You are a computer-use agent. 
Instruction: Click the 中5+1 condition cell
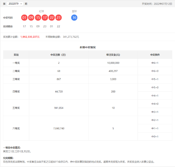[155, 79]
